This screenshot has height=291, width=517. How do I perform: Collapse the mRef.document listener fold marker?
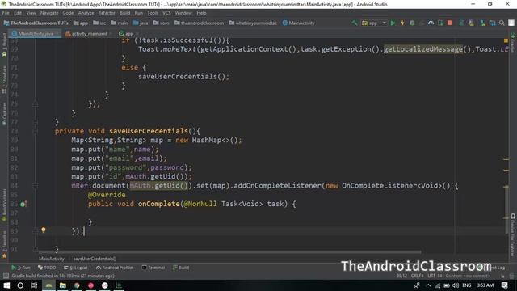point(36,186)
